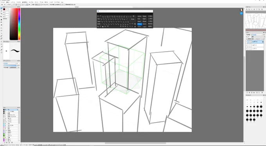Toggle the clipping checkbox in Layers panel
The width and height of the screenshot is (266, 146).
pyautogui.click(x=255, y=39)
